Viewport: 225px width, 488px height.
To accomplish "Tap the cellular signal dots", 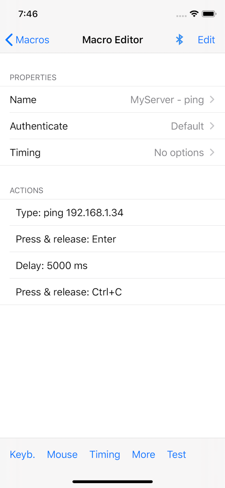I will click(181, 16).
